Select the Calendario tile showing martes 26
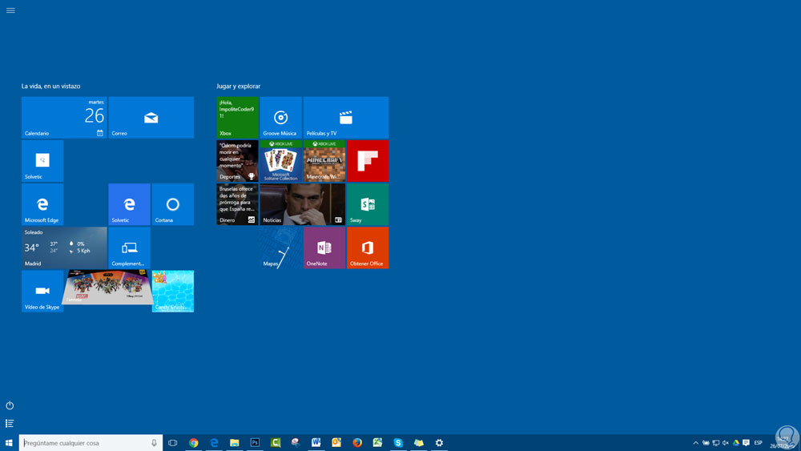Screen dimensions: 801x451 pos(64,118)
